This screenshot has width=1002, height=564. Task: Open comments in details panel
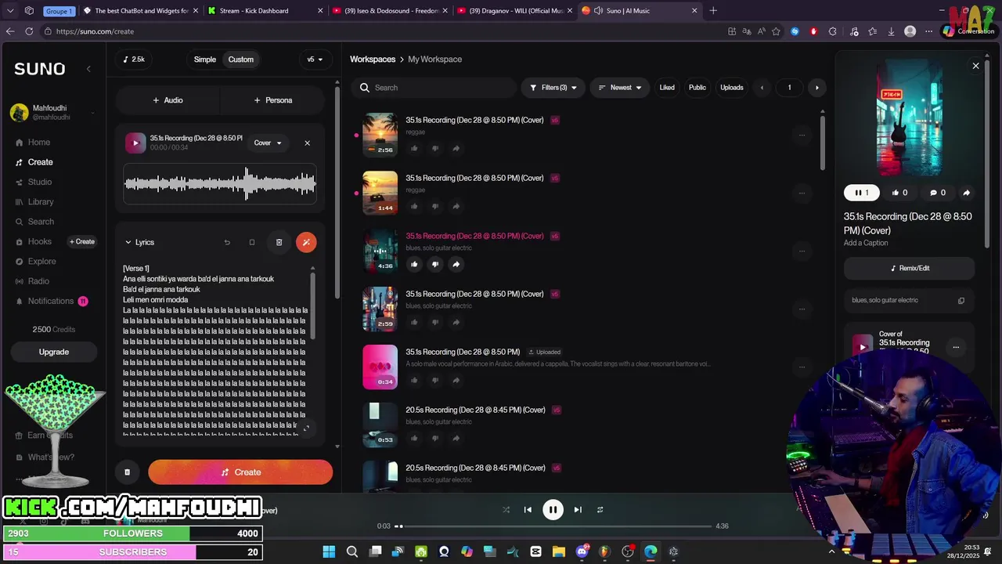pyautogui.click(x=937, y=193)
